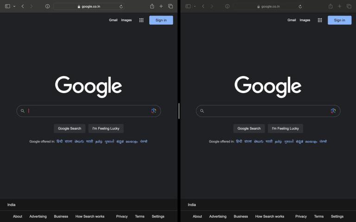
Task: Open Images link in the right window
Action: point(305,20)
